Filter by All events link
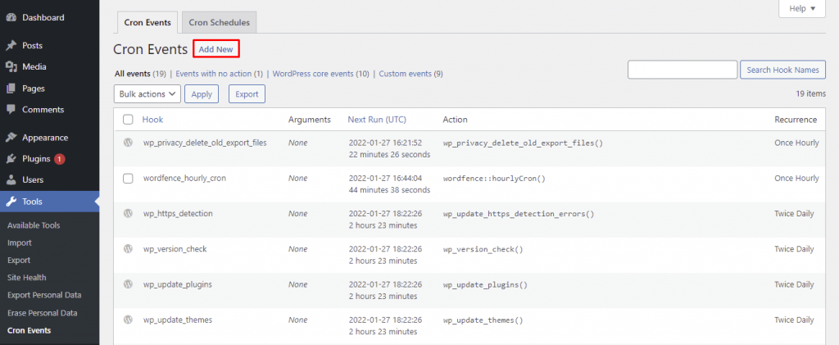This screenshot has width=839, height=345. pyautogui.click(x=140, y=74)
